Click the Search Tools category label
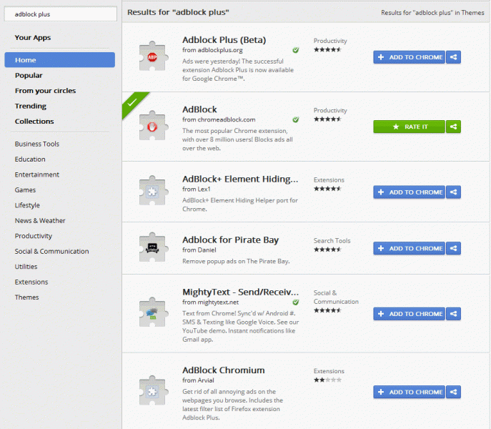The height and width of the screenshot is (429, 491). click(332, 241)
